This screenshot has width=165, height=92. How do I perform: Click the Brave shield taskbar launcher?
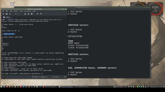pos(10,87)
